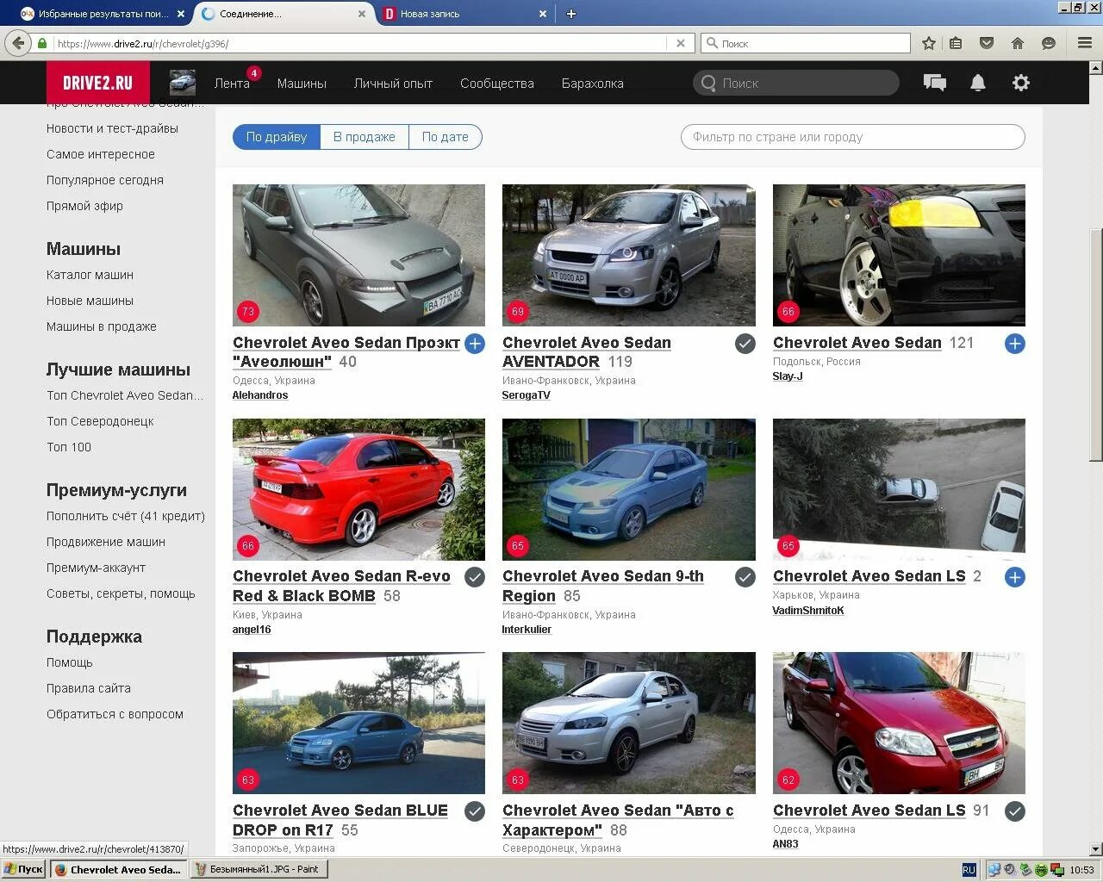Screen dimensions: 1103x882
Task: Open the Сообщества menu item
Action: coord(497,84)
